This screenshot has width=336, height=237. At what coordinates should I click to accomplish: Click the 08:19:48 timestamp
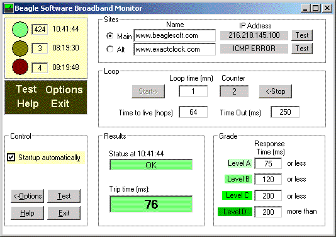coord(65,67)
